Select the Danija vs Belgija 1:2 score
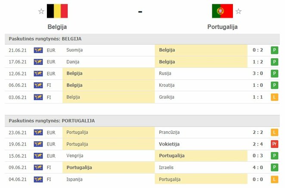 coord(258,62)
